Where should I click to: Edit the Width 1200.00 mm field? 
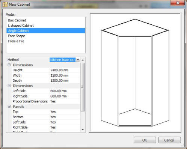pos(65,75)
